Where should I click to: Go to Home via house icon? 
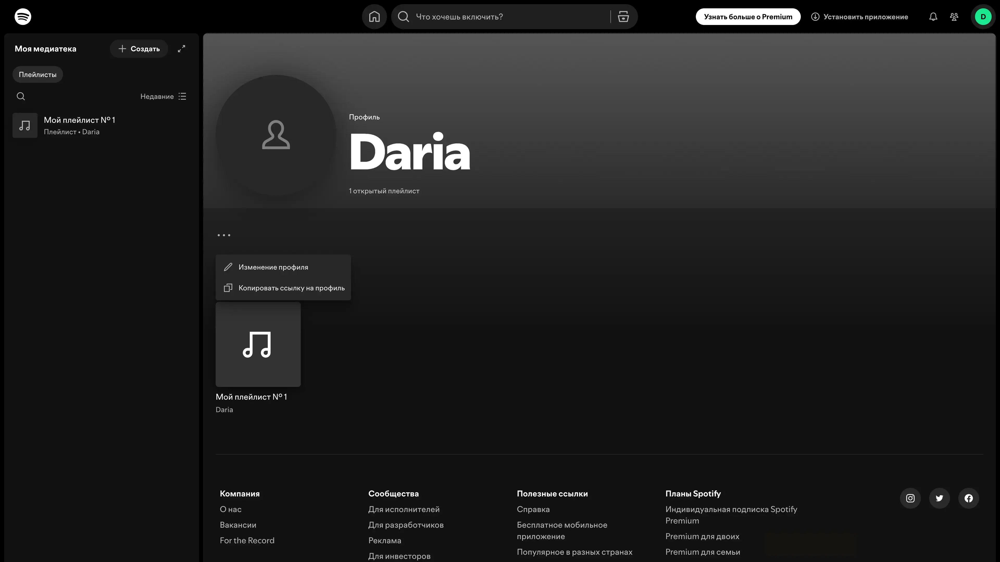point(374,17)
